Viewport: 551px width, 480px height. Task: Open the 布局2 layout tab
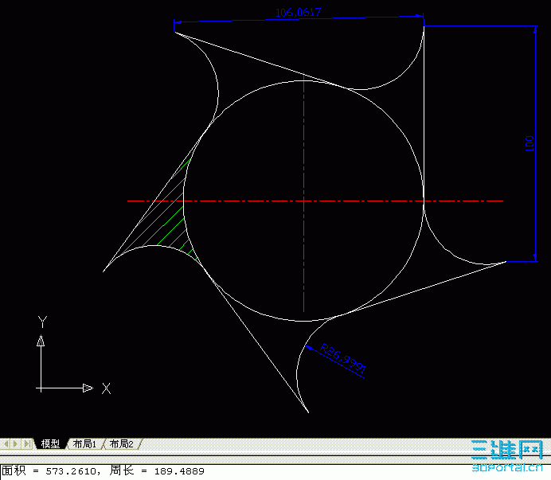pos(122,444)
